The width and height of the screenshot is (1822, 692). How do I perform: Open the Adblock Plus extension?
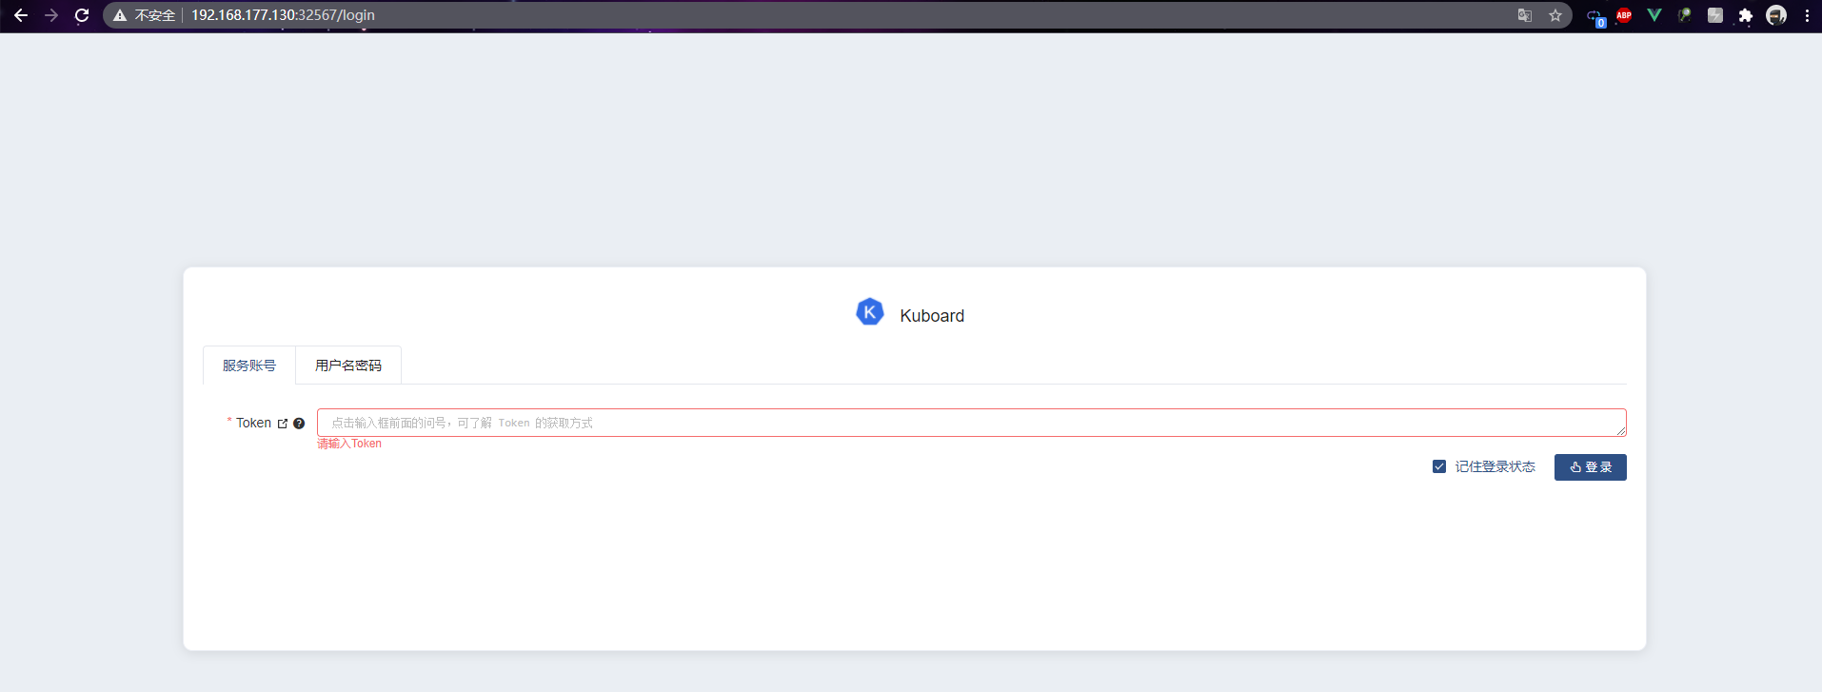tap(1624, 15)
